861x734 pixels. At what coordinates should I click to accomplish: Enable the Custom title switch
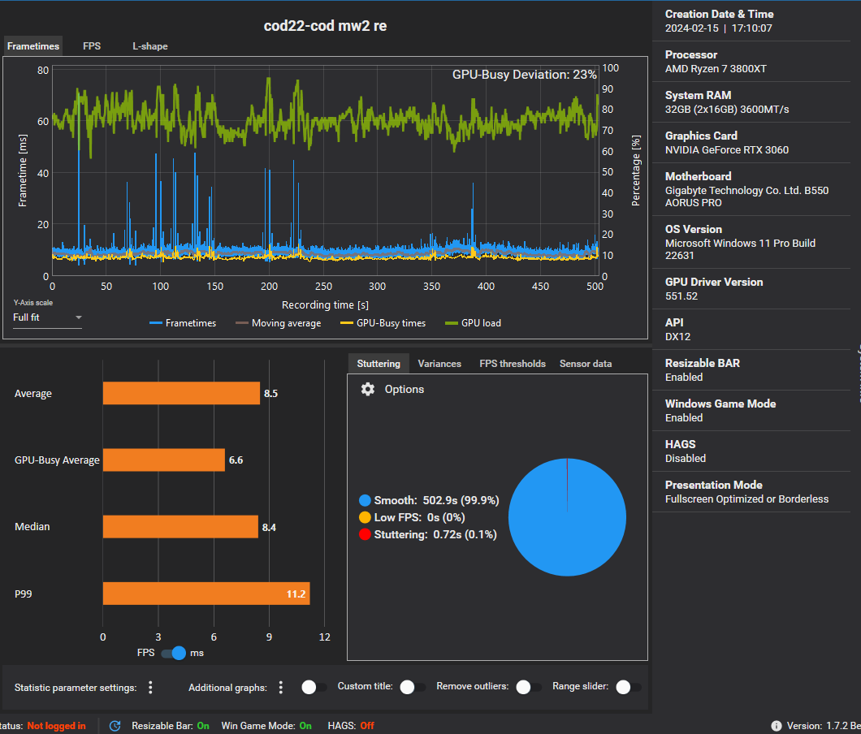pos(413,687)
